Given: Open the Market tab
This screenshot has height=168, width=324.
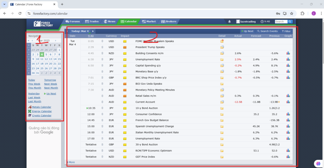Looking at the screenshot, I should tap(149, 21).
